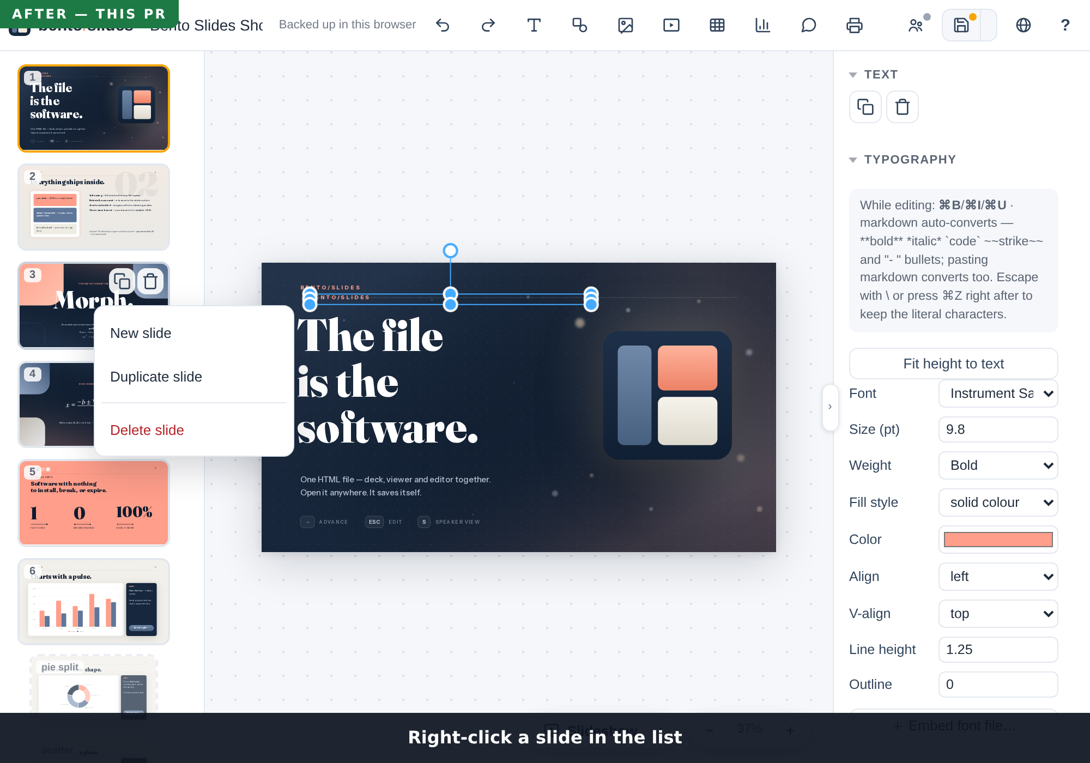Open the Font dropdown

[x=998, y=393]
